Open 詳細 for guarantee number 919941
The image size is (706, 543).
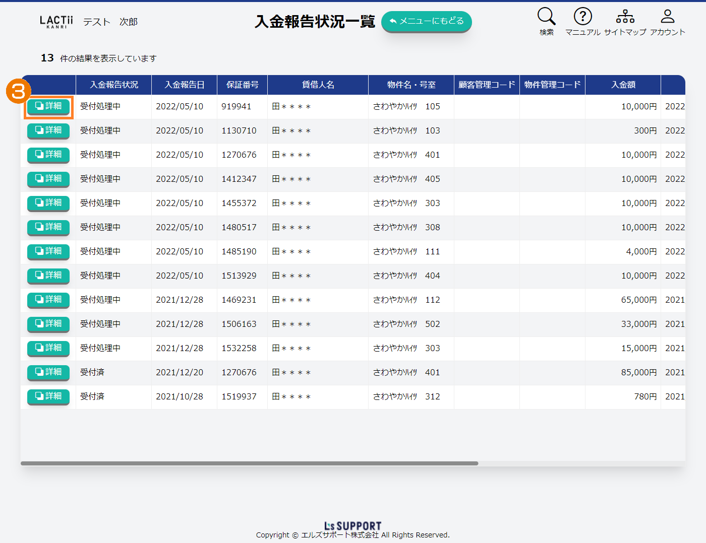point(48,106)
